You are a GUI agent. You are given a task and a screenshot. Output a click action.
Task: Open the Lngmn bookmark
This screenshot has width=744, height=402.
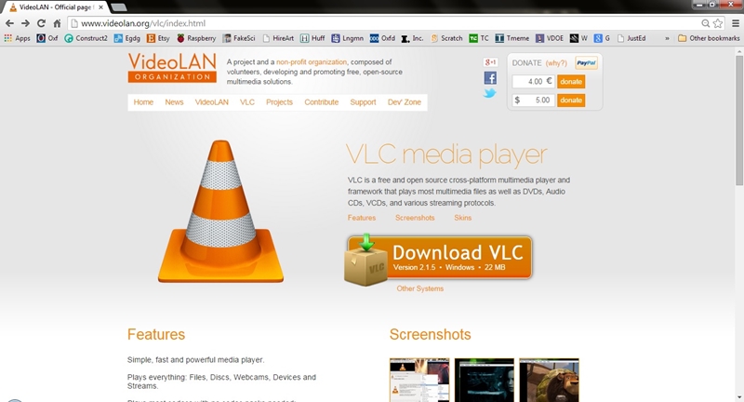(347, 38)
